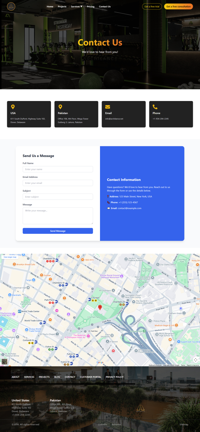Open the Pricing nav item

coord(91,7)
